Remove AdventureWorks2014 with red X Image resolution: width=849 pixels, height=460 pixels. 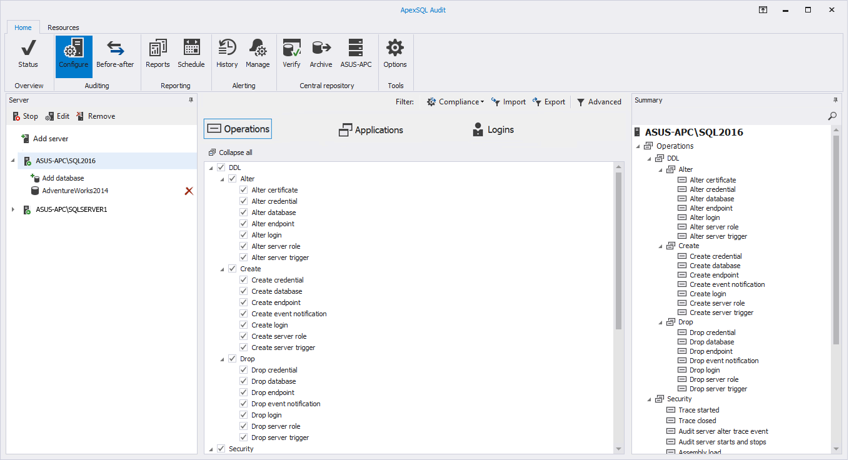point(189,191)
